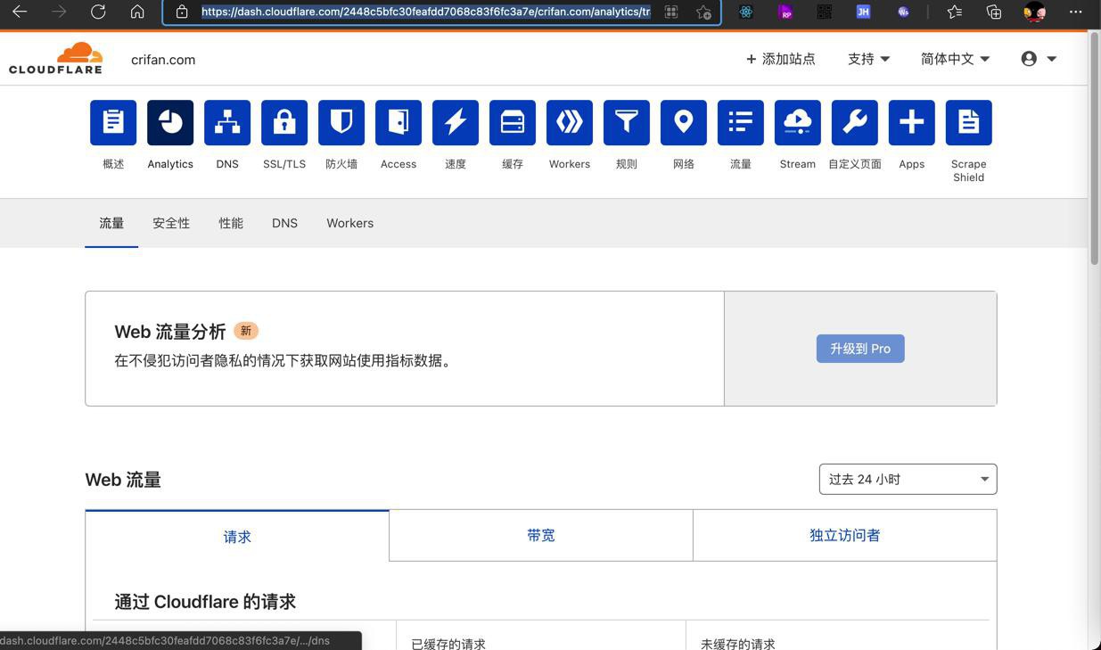This screenshot has width=1101, height=650.
Task: Open the purple RP extension icon
Action: [x=785, y=12]
